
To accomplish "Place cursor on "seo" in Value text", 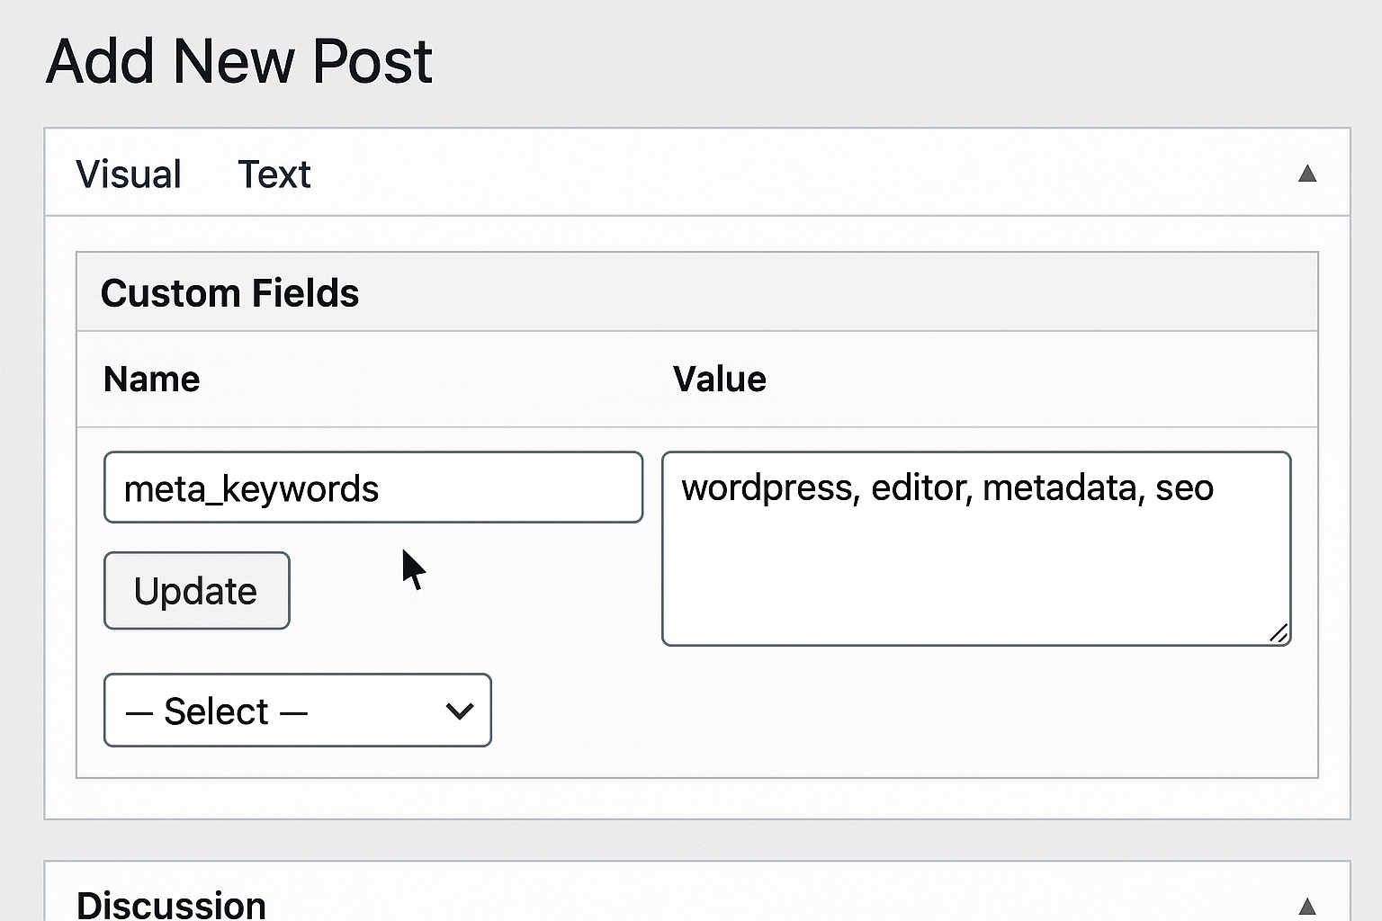I will coord(1184,488).
